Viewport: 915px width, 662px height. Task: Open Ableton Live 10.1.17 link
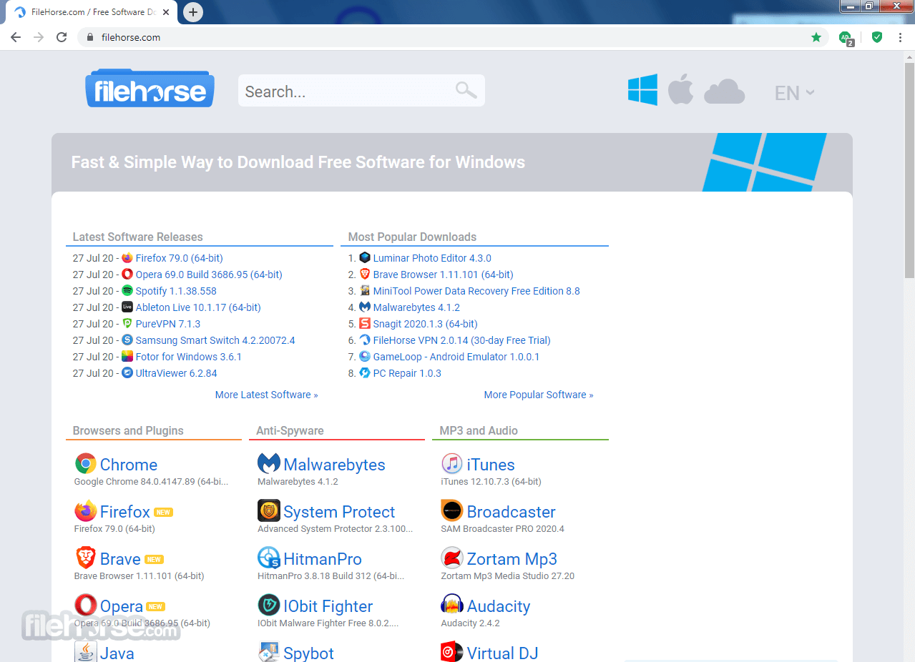198,307
